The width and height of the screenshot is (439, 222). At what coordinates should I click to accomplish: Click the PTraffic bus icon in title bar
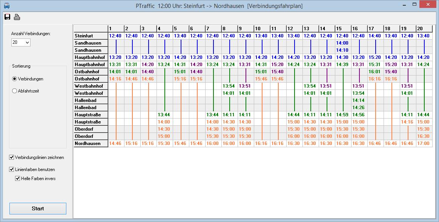pyautogui.click(x=6, y=6)
